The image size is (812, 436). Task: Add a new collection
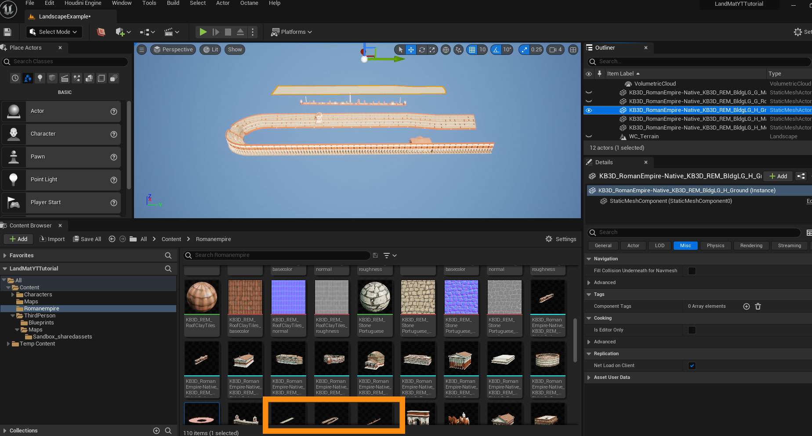[x=156, y=431]
